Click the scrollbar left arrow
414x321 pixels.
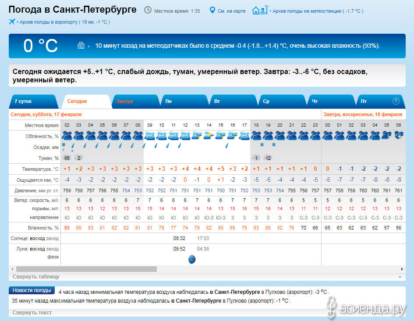pyautogui.click(x=12, y=269)
